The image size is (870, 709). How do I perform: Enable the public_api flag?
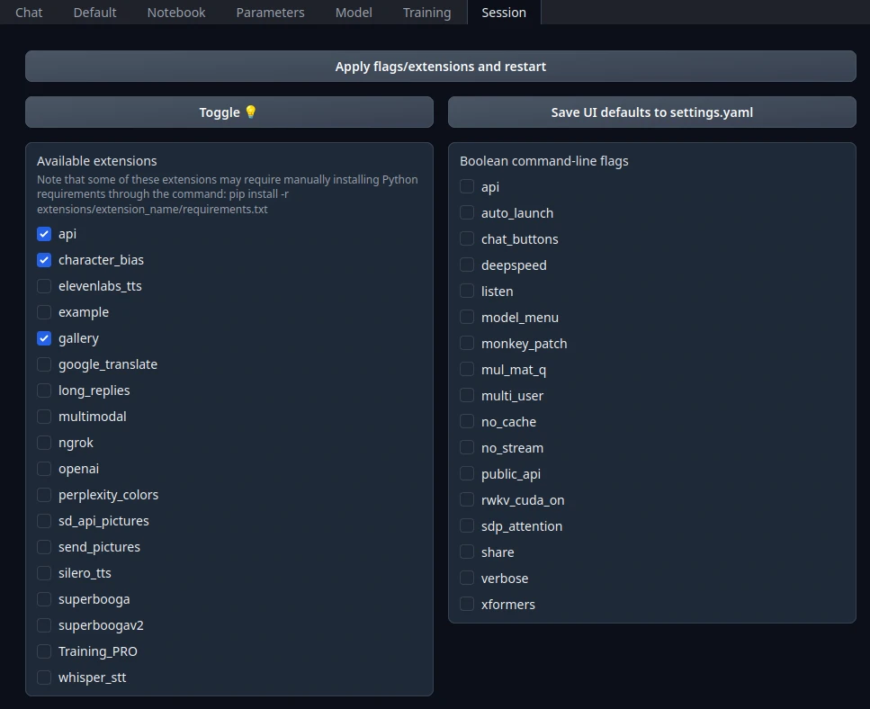[x=467, y=474]
